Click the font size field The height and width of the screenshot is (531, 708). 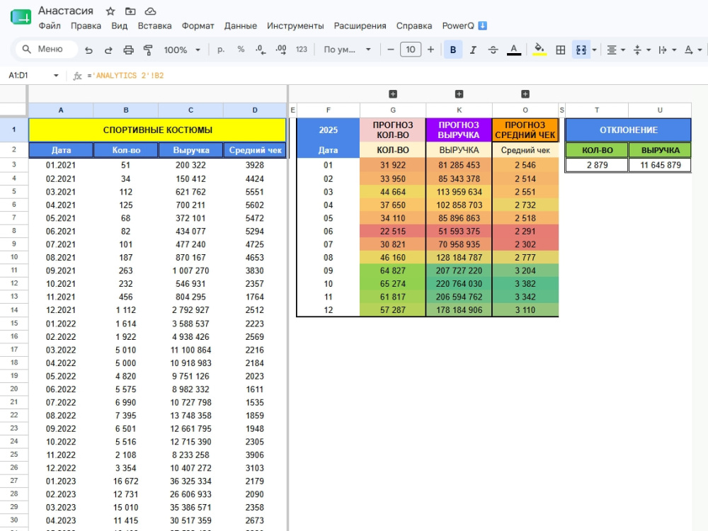point(411,50)
